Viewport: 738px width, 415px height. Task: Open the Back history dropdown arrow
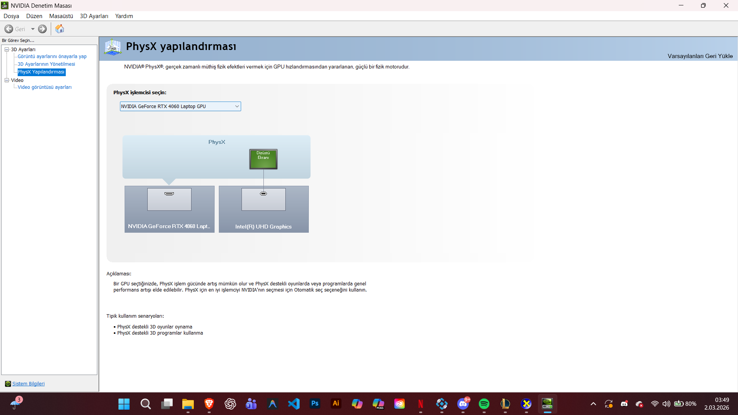click(x=33, y=29)
